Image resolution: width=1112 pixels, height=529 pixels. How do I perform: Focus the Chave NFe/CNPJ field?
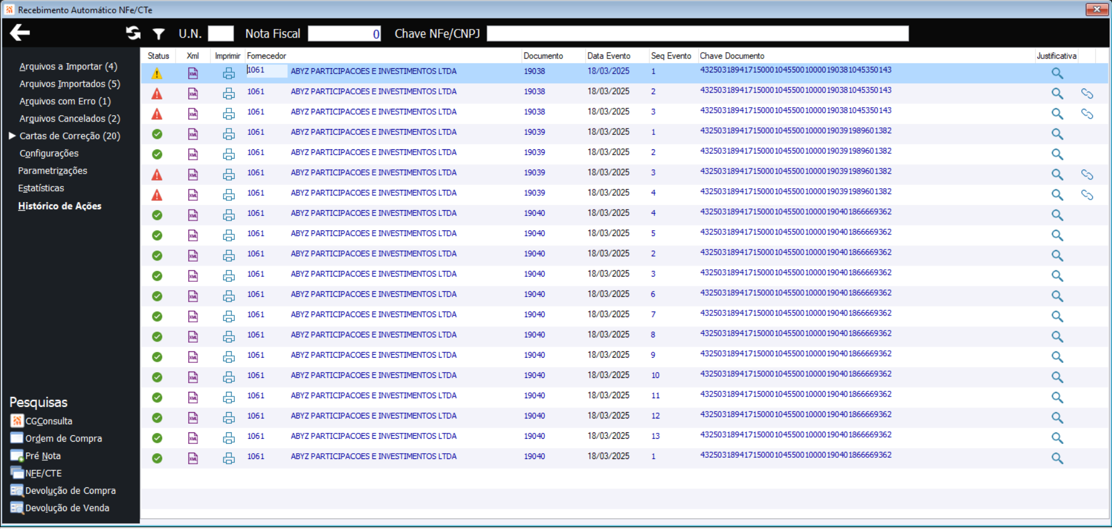pos(698,34)
